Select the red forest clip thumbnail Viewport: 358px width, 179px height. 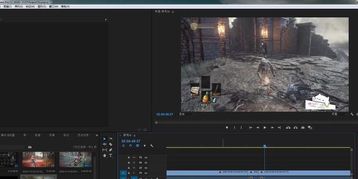tap(38, 160)
